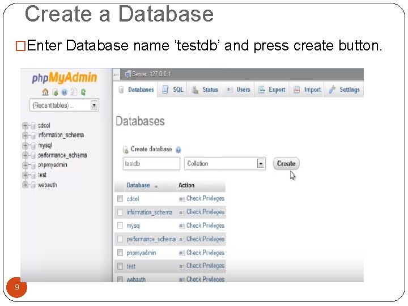Select information_schema in the navigation tree
This screenshot has height=306, width=408.
tap(61, 135)
